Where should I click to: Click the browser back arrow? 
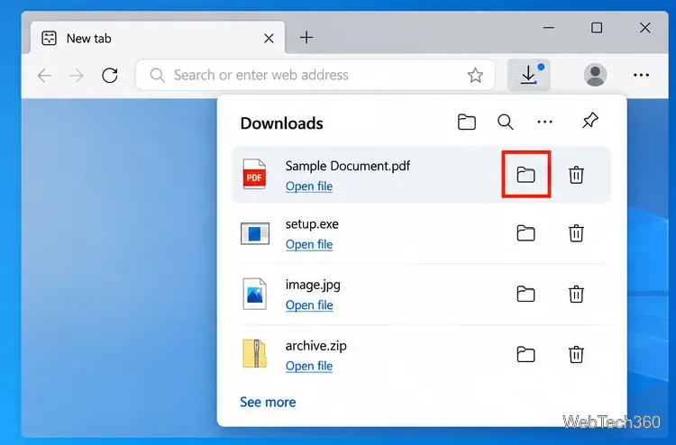pyautogui.click(x=44, y=76)
